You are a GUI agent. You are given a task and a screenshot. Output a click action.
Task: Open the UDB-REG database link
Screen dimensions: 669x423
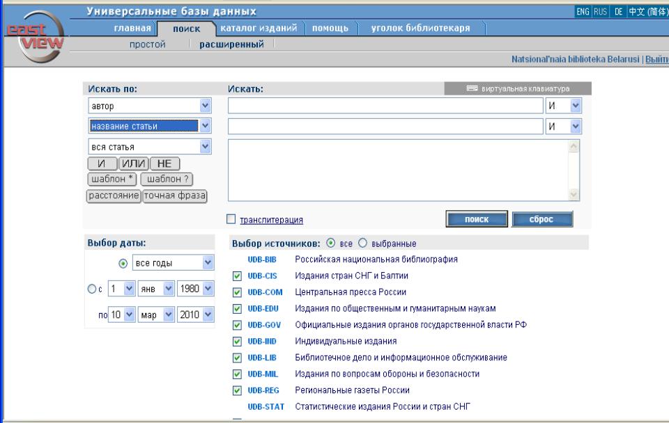pos(263,390)
